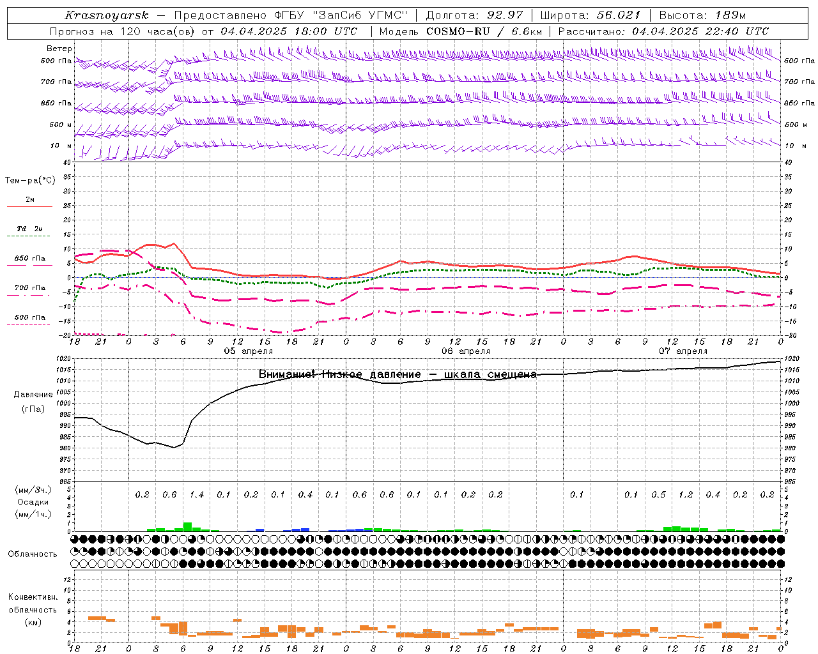
Task: Click 'Рассчитано: 04.04.2025 22:40 UTC' timestamp
Action: click(x=663, y=31)
